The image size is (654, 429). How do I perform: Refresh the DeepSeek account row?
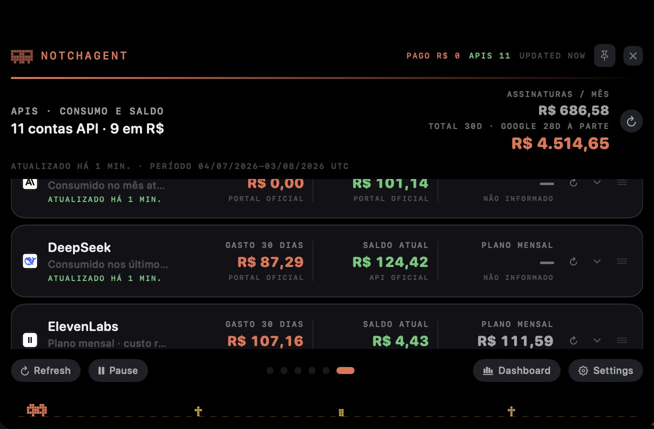click(x=573, y=261)
